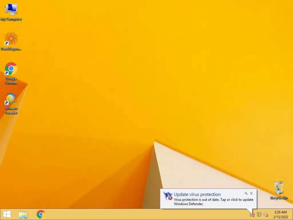Open the network status tray icon
293x220 pixels.
259,215
